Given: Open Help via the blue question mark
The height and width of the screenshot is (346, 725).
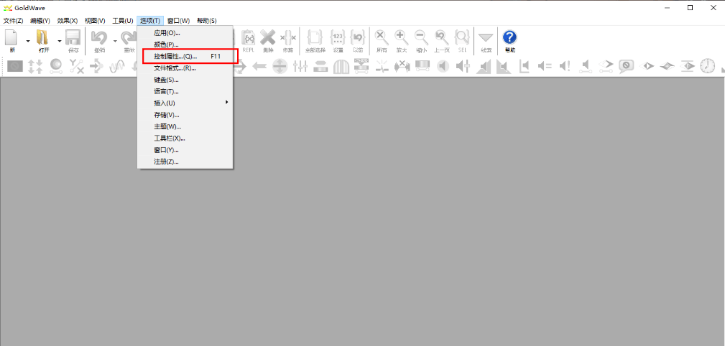Looking at the screenshot, I should tap(509, 37).
